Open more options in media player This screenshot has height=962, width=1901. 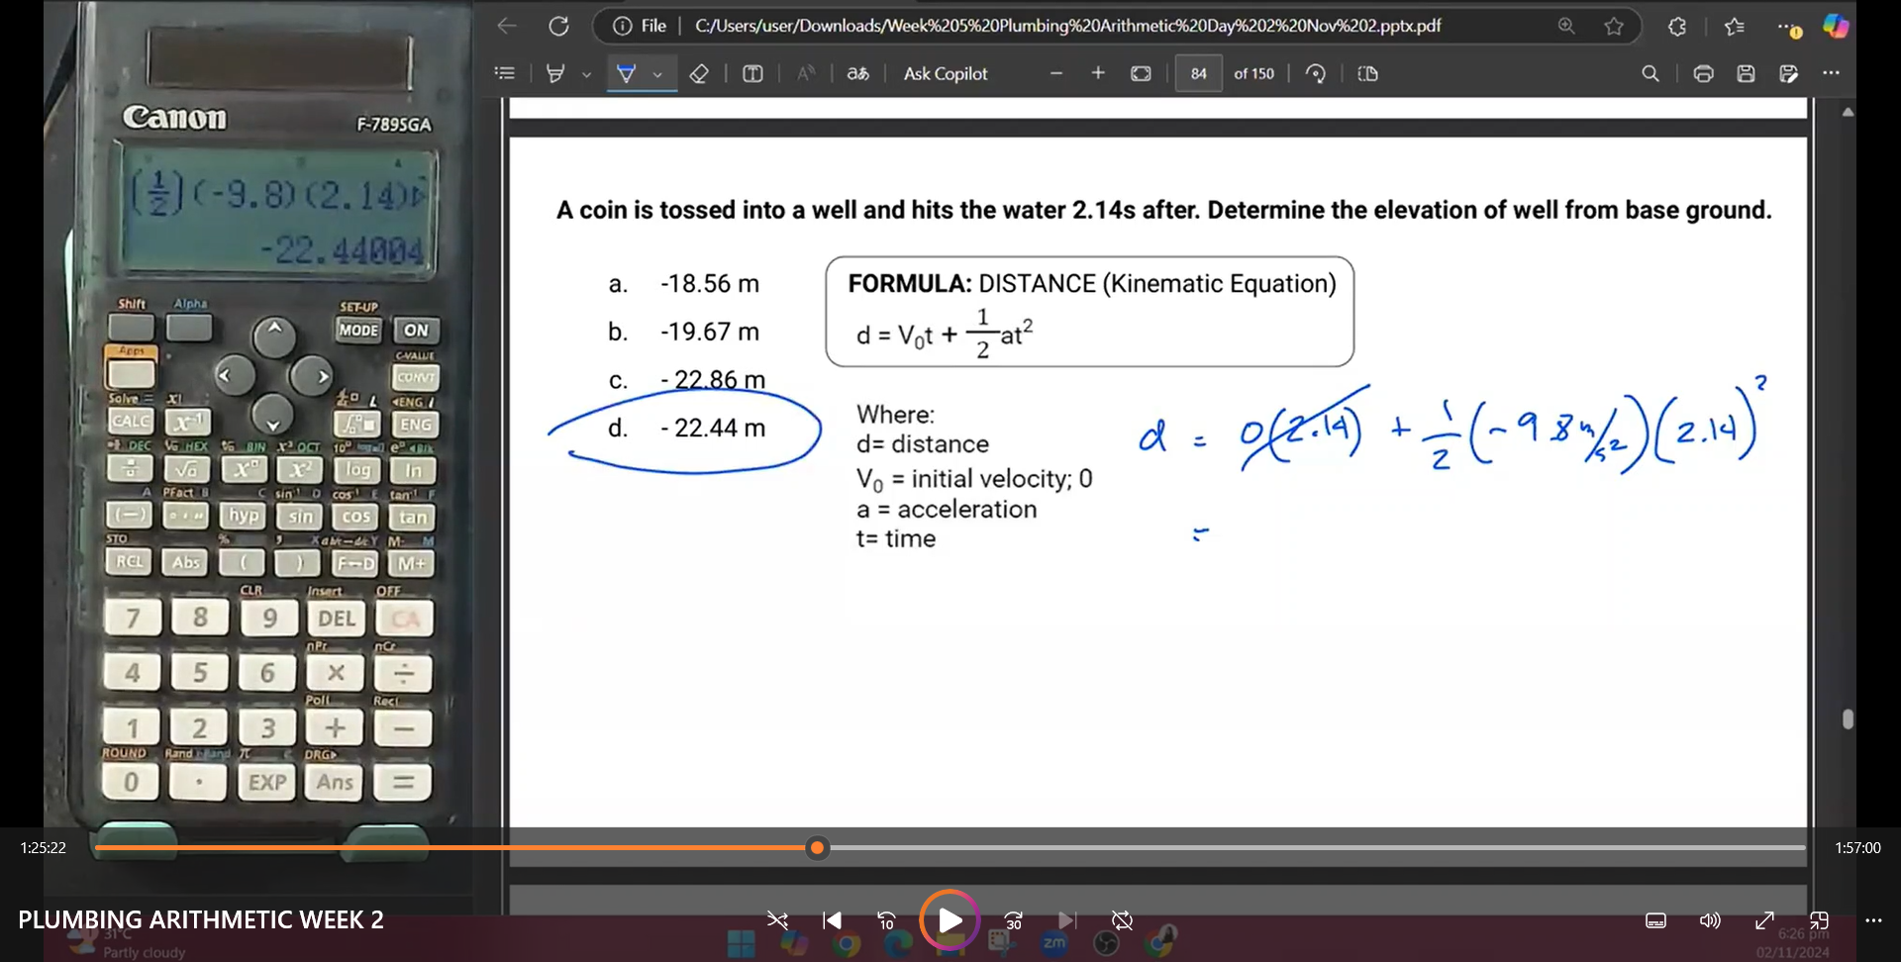(x=1873, y=920)
